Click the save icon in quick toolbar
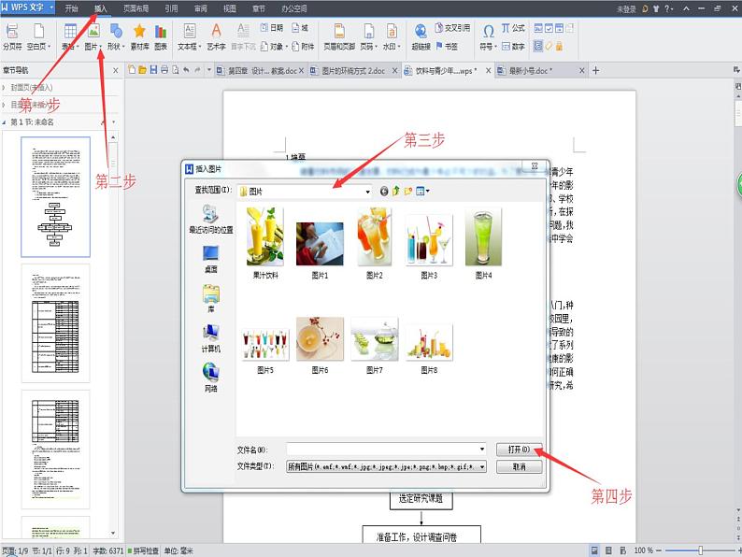 [153, 70]
